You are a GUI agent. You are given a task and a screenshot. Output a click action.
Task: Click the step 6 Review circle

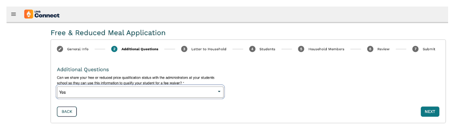(370, 49)
